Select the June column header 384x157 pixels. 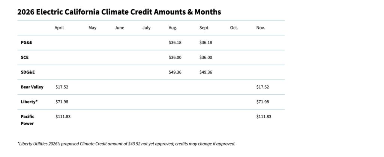(x=119, y=28)
